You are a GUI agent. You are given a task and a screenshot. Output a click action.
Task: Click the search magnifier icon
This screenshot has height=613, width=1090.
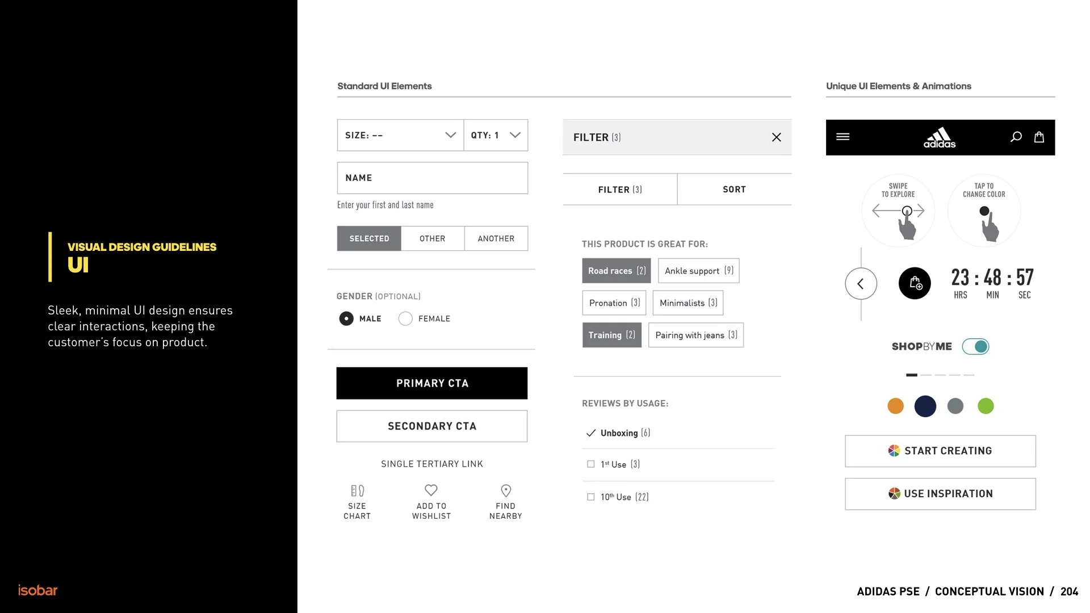[1016, 137]
